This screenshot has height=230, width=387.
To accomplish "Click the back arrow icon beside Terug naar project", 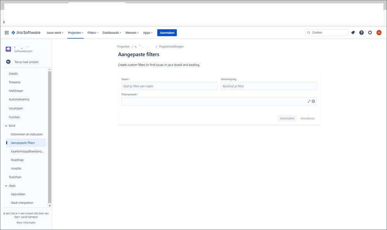I will pyautogui.click(x=9, y=62).
